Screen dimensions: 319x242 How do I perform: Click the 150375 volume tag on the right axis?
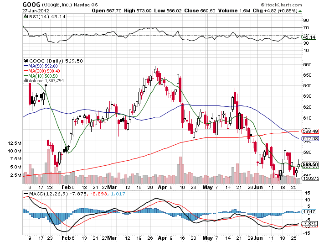(309, 179)
